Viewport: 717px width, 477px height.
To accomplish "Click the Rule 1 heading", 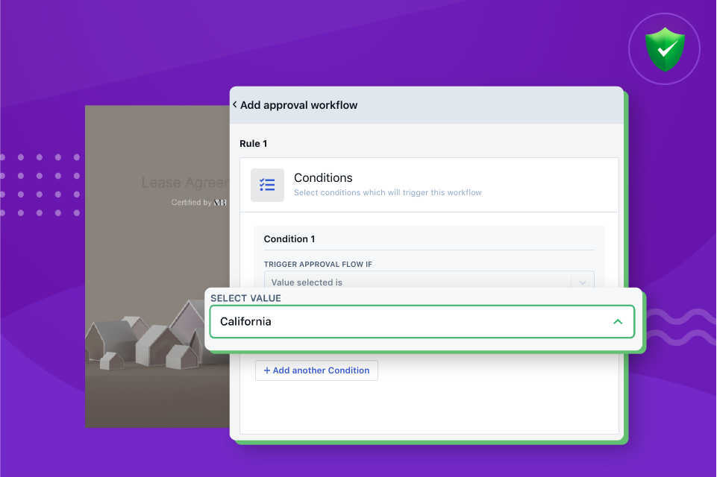I will [254, 143].
